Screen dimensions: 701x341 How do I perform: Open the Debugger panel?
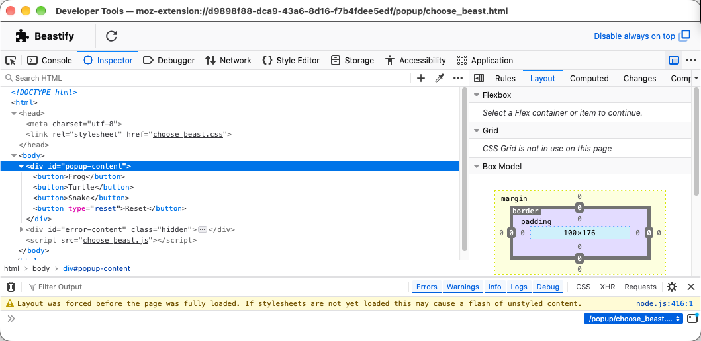click(169, 60)
